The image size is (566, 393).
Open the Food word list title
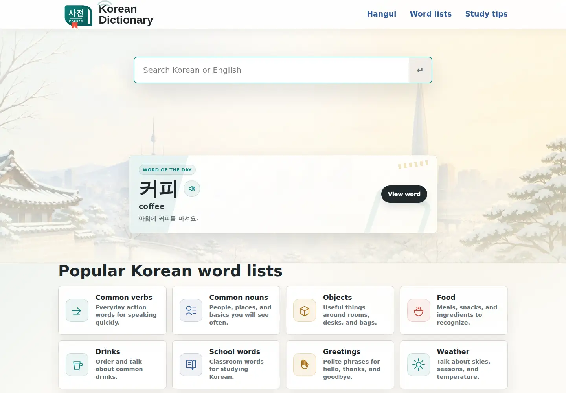click(446, 298)
